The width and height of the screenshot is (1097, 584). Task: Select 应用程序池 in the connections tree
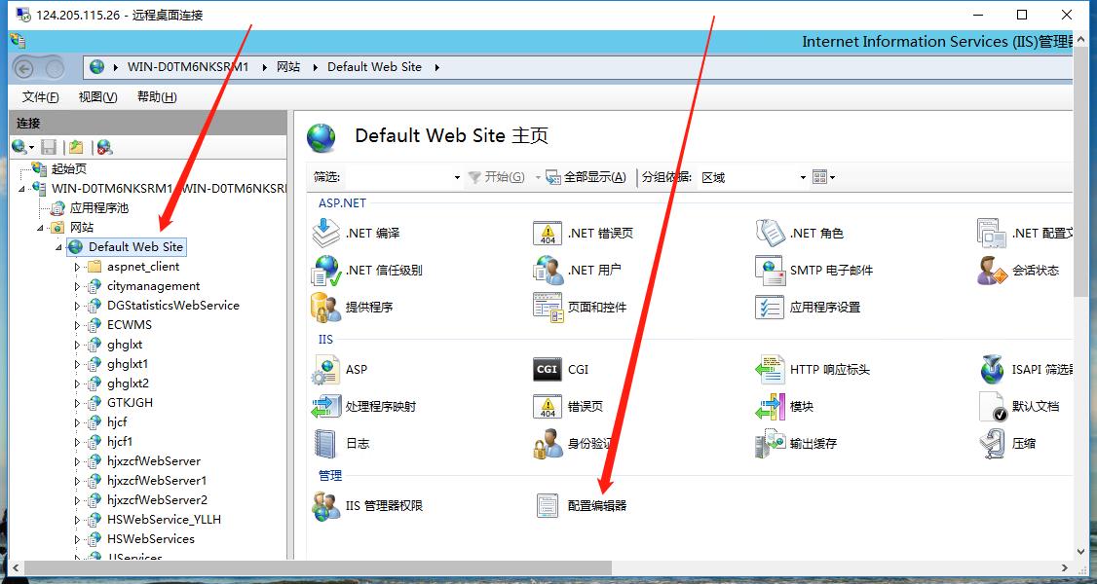tap(98, 208)
